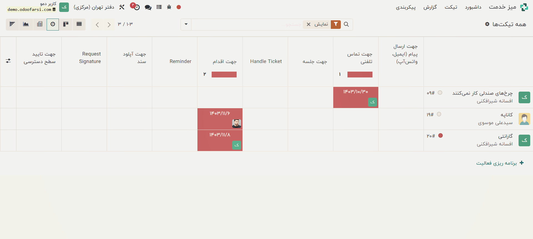
Task: Click the برنامه ریزی فعالیت link
Action: coord(496,163)
